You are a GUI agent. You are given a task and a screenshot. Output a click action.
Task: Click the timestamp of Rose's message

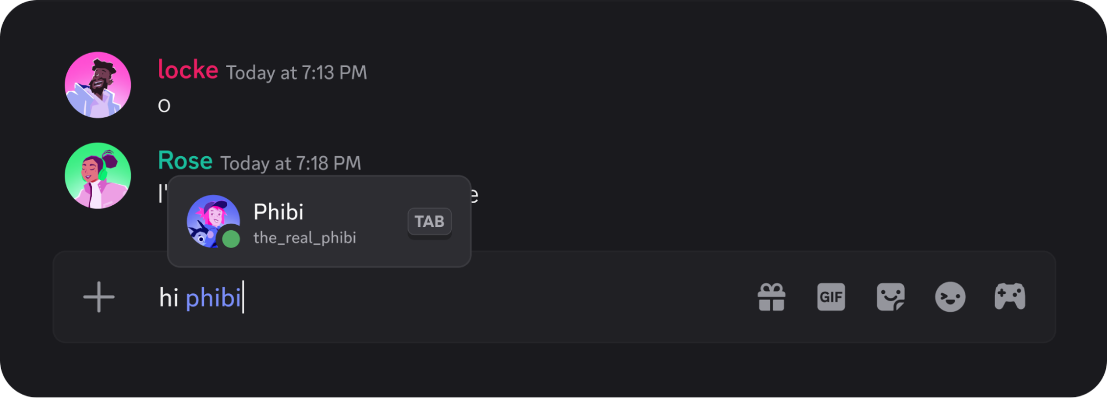click(x=291, y=163)
